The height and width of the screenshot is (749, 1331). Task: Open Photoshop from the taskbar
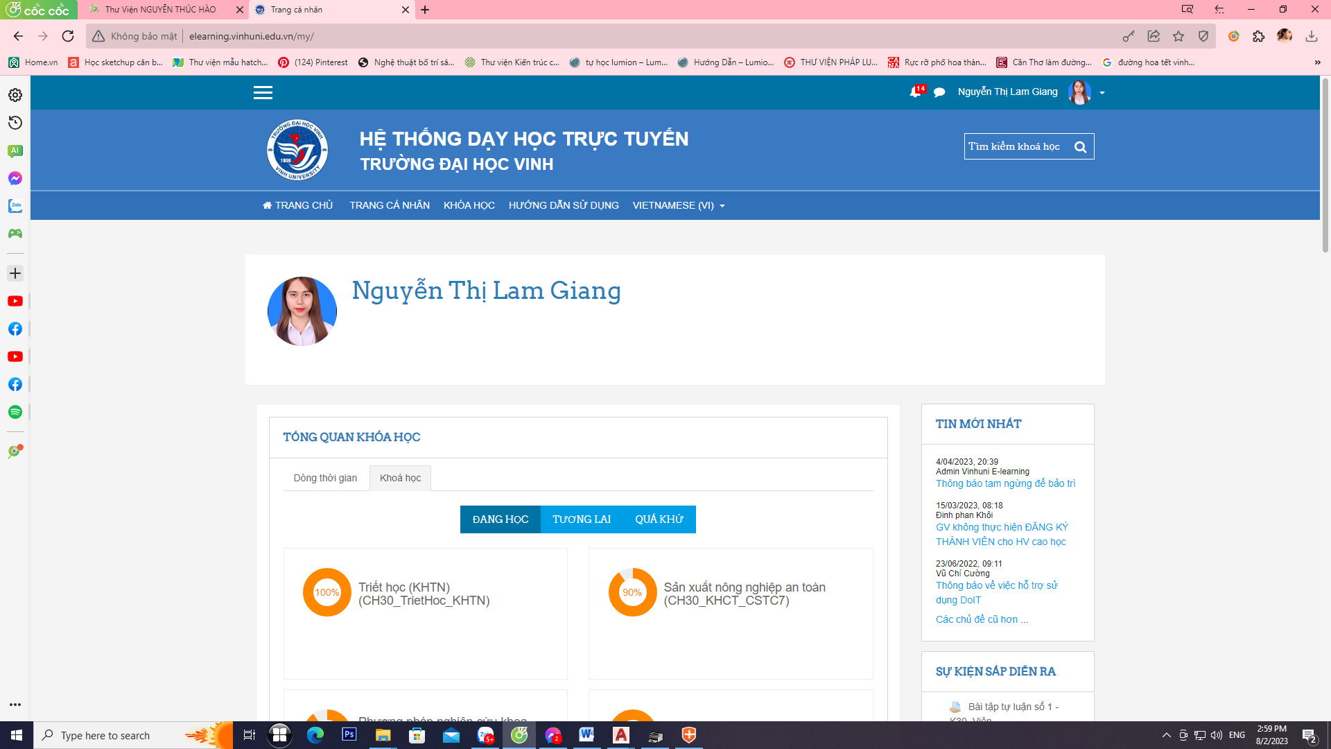(349, 735)
